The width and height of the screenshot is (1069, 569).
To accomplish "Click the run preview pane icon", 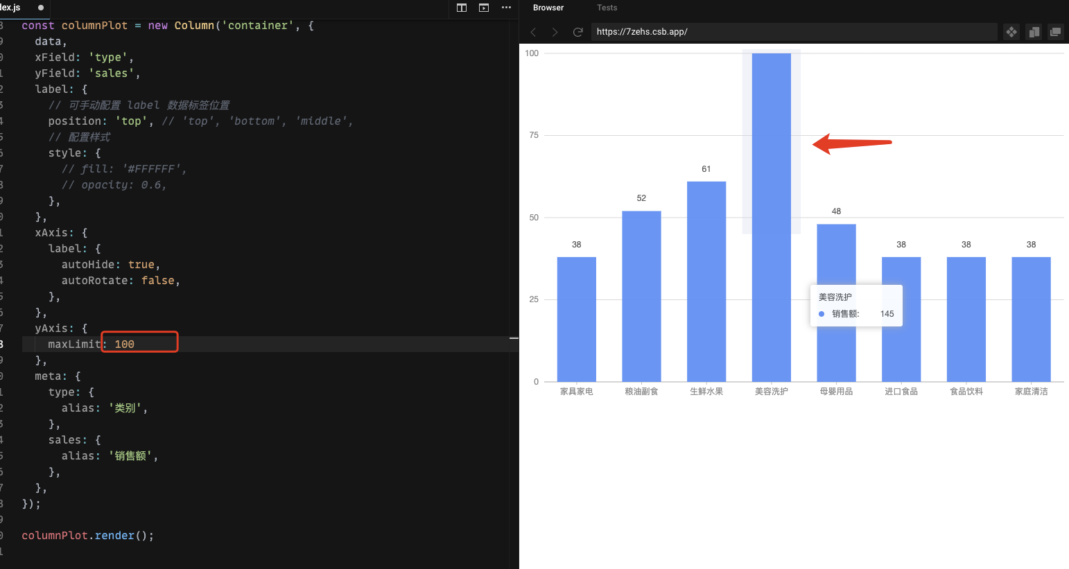I will (x=484, y=8).
